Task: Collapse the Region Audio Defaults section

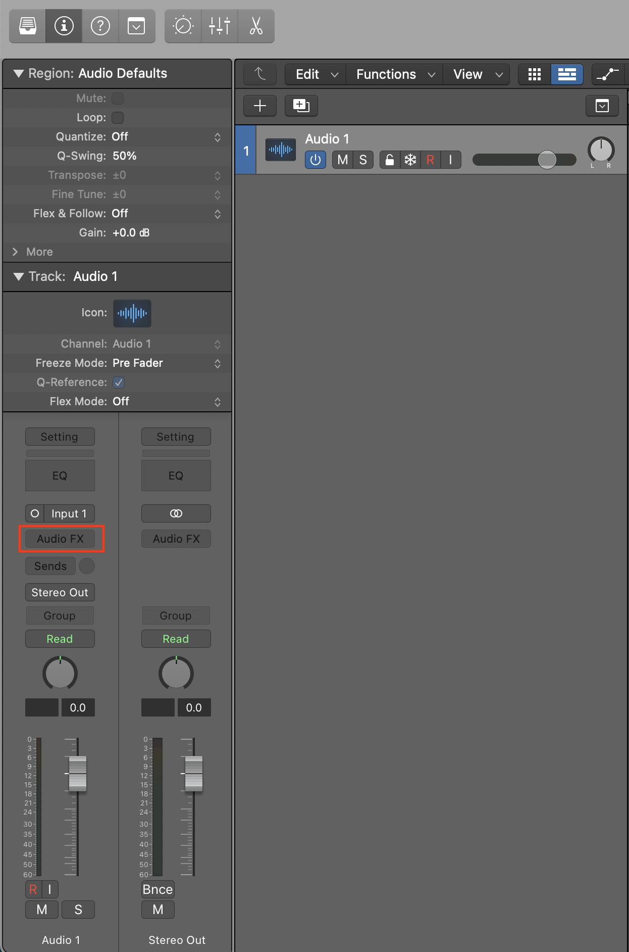Action: point(19,74)
